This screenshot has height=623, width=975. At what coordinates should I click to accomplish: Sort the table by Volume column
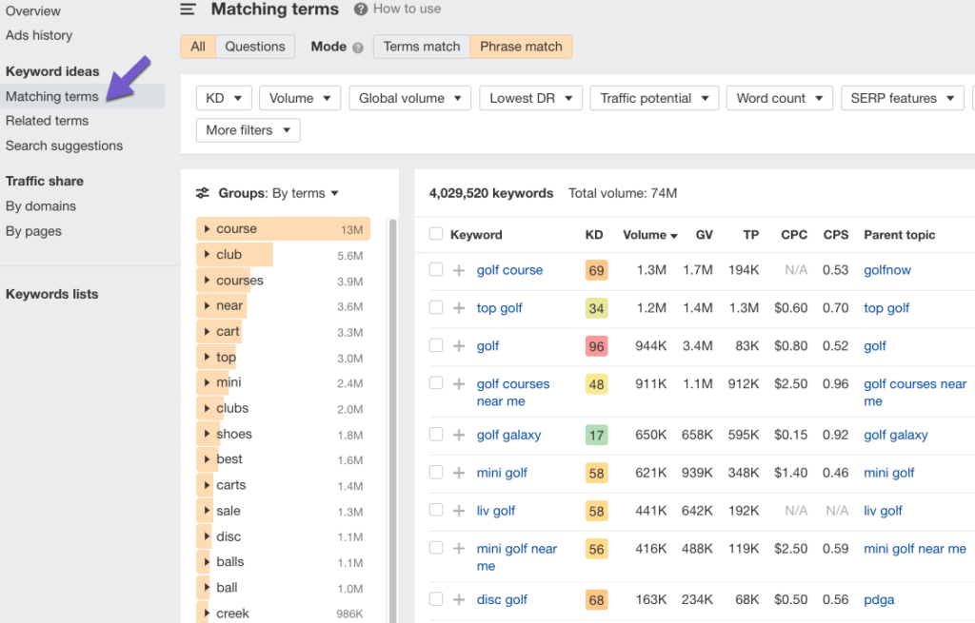[649, 235]
